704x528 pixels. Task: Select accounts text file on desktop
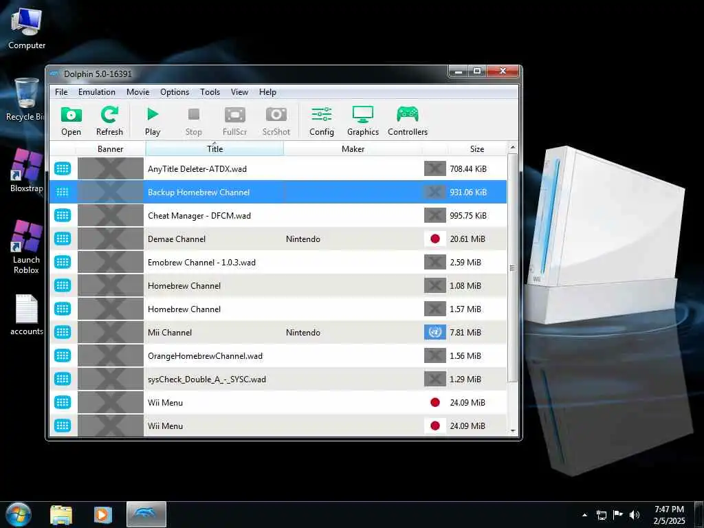[x=26, y=315]
